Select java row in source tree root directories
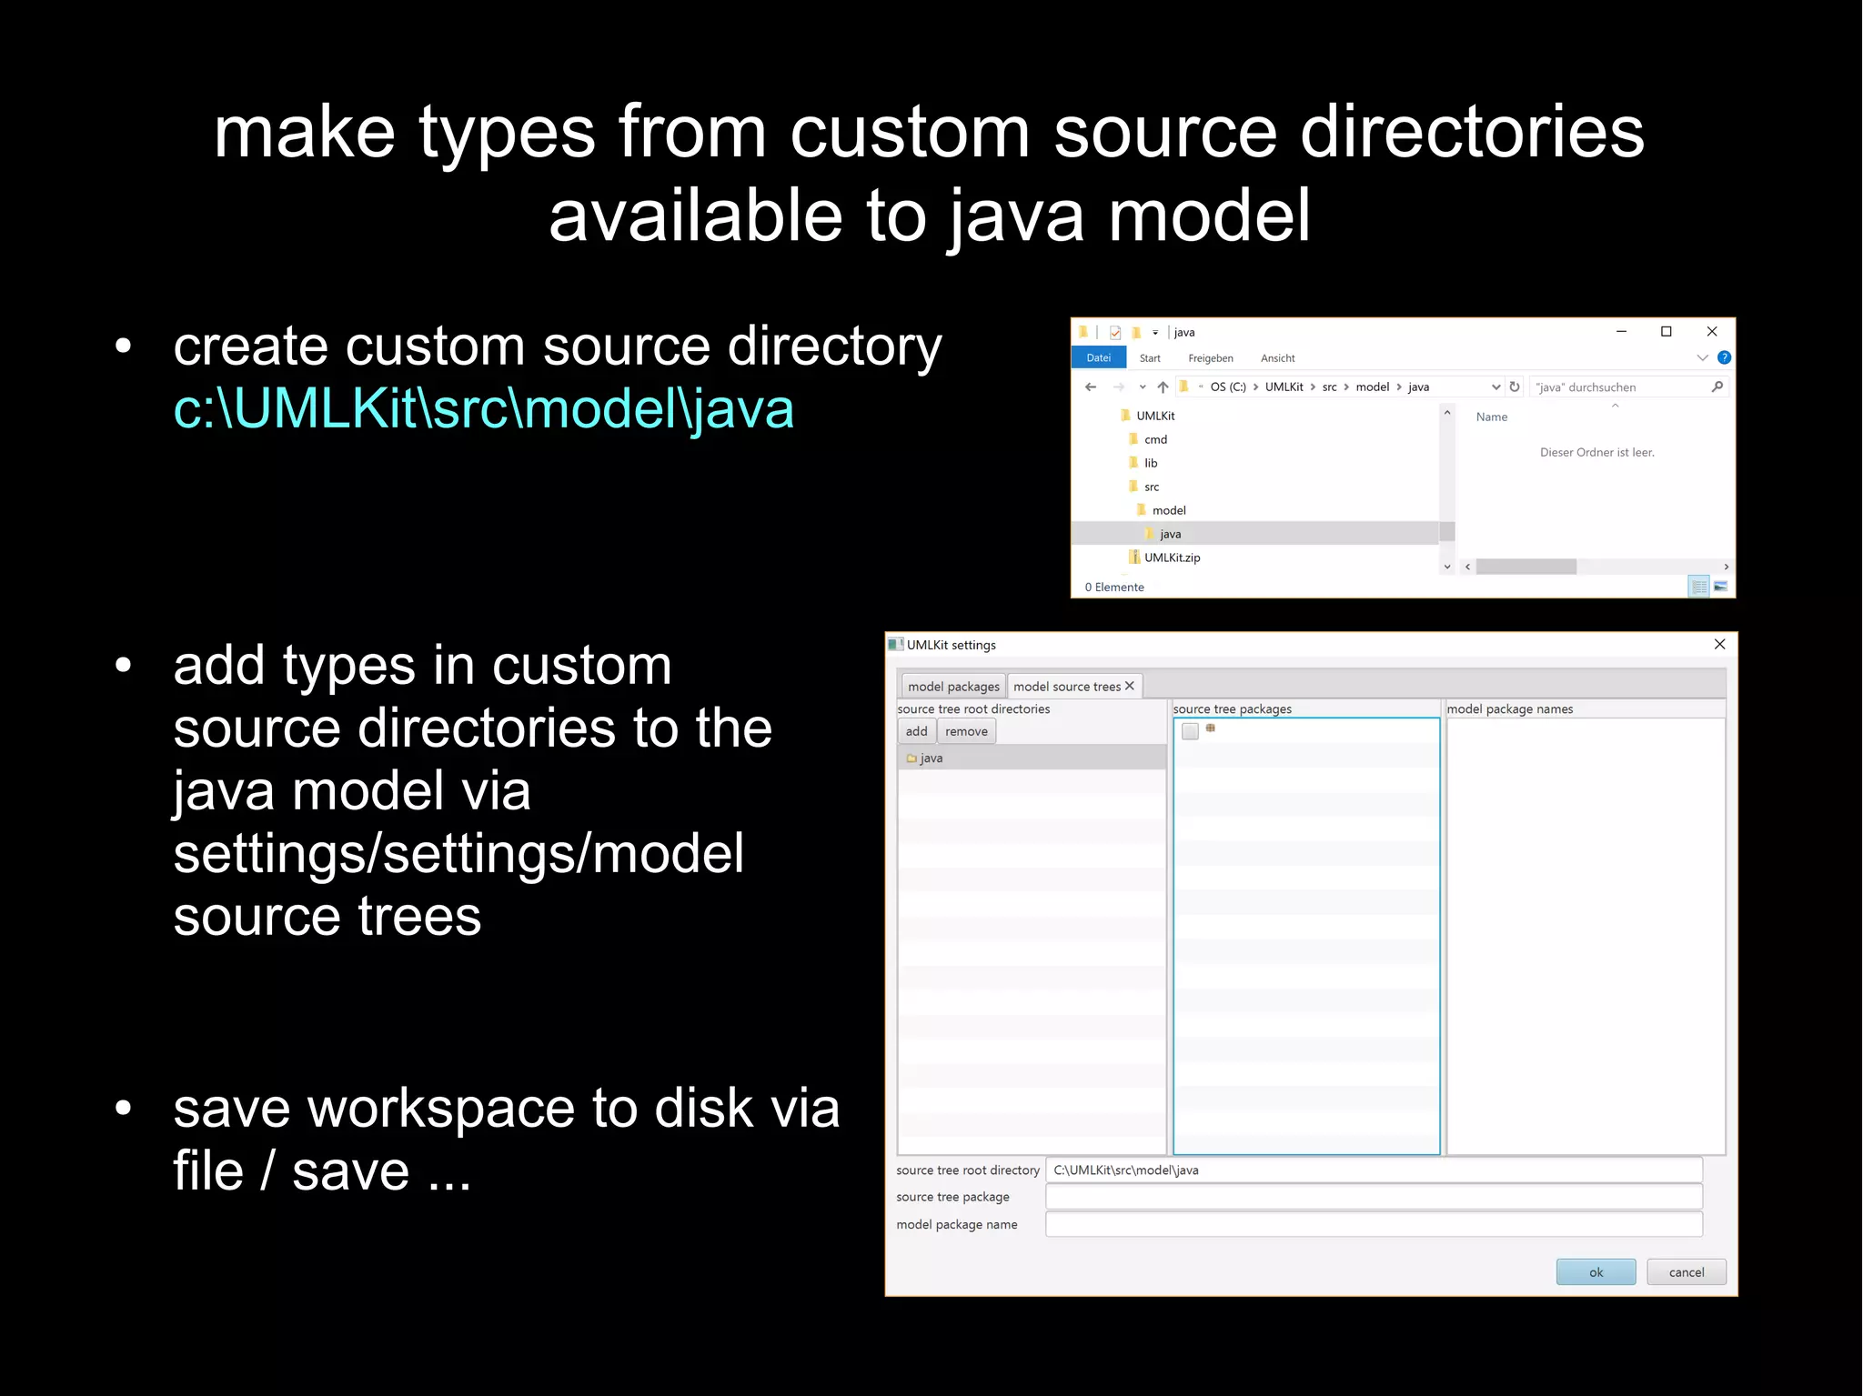 click(1032, 758)
